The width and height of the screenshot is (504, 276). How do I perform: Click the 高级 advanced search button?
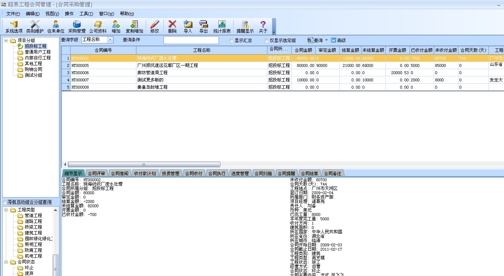338,41
